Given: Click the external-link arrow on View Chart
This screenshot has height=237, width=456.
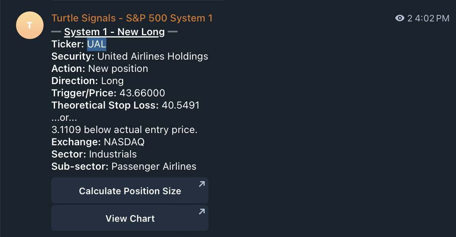Looking at the screenshot, I should [x=202, y=212].
